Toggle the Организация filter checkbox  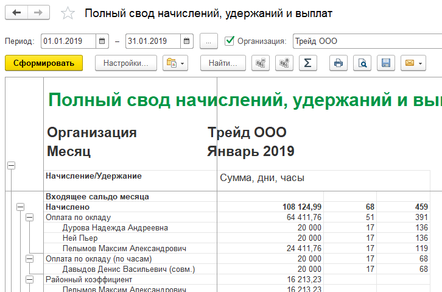230,41
